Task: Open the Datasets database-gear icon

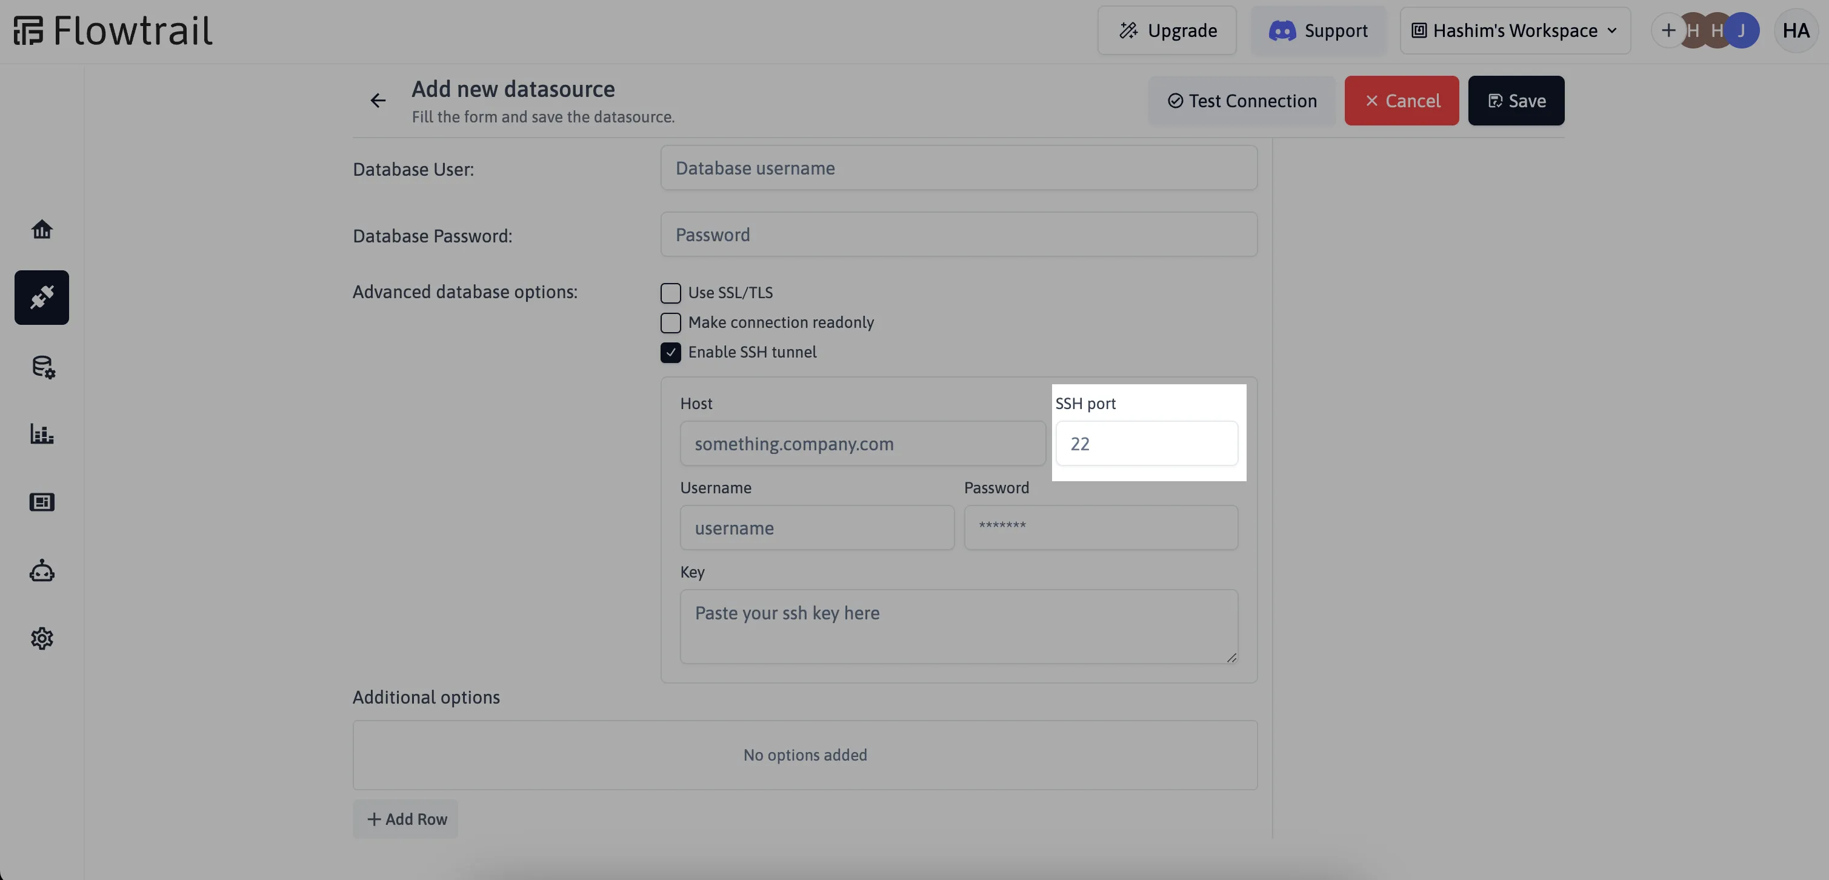Action: coord(42,367)
